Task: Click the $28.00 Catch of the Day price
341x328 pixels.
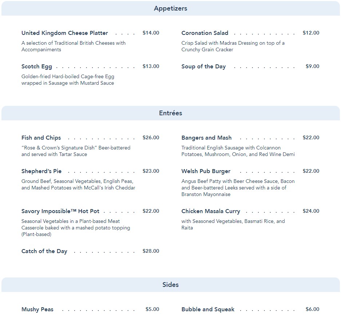Action: pos(151,251)
